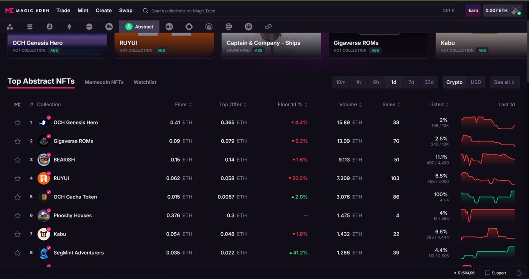The height and width of the screenshot is (279, 529).
Task: Select the chain icon right of Abstract
Action: pyautogui.click(x=169, y=27)
